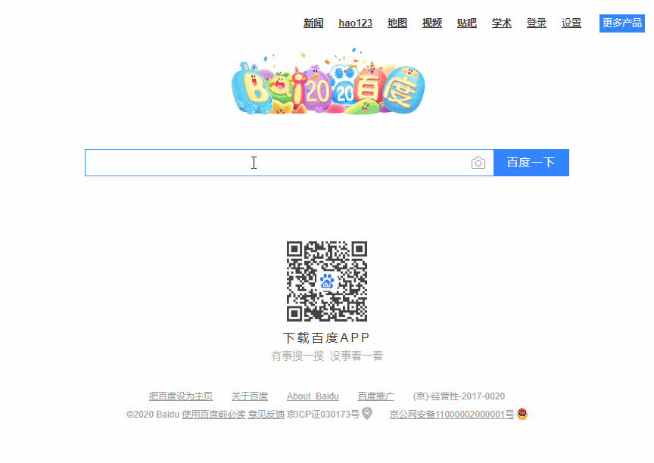Click the Baidu app QR code

tap(327, 281)
